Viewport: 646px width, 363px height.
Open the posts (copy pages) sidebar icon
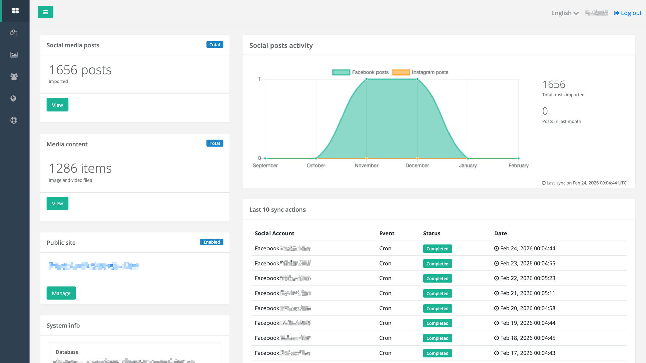14,33
